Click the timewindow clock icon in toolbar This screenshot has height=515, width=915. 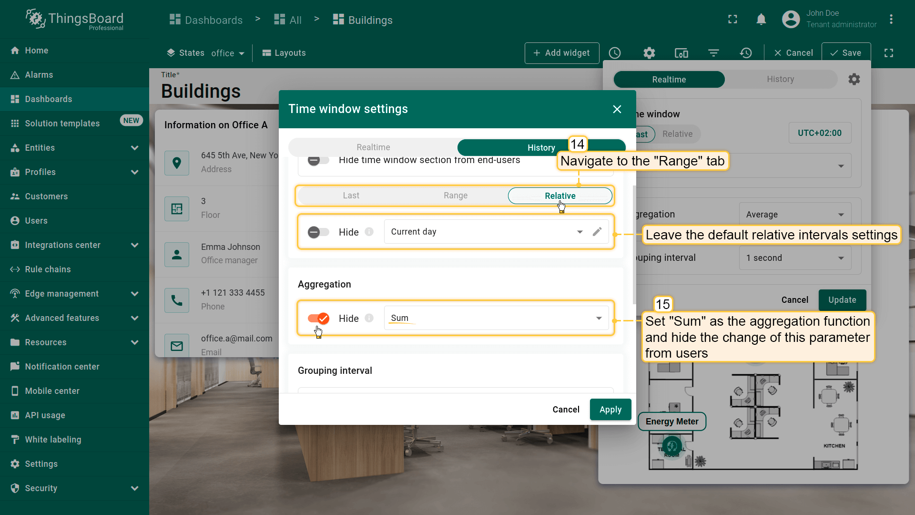pos(615,53)
